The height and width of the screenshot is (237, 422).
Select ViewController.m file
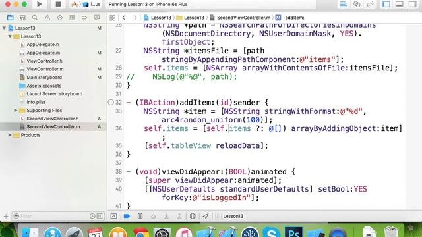[45, 69]
